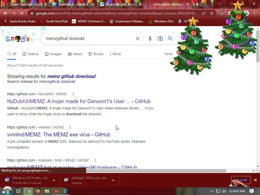Open the Windows ISOs bookmark
The image size is (260, 195).
(161, 21)
